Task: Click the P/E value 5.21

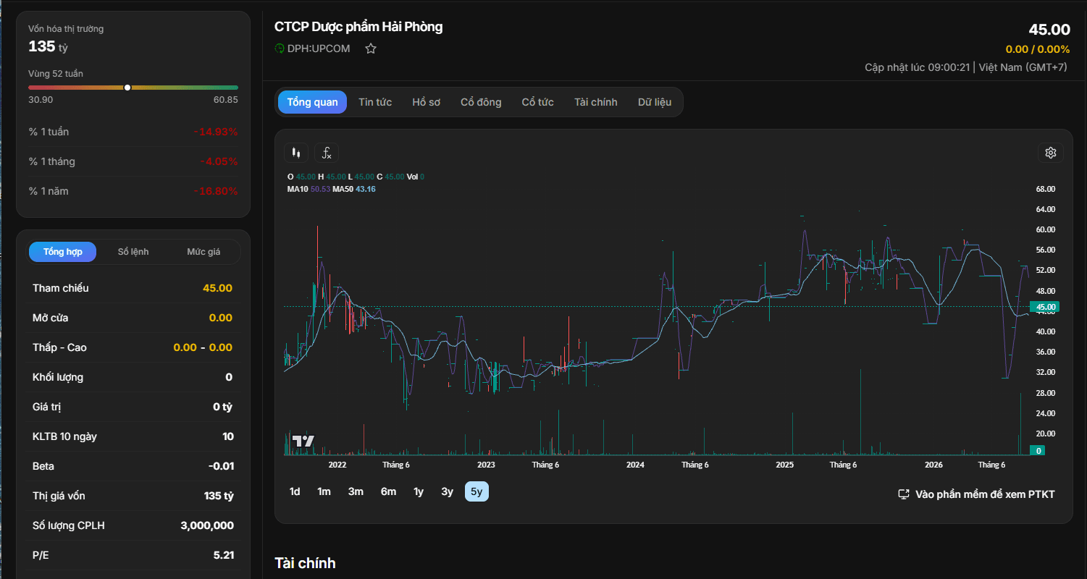Action: click(x=223, y=555)
